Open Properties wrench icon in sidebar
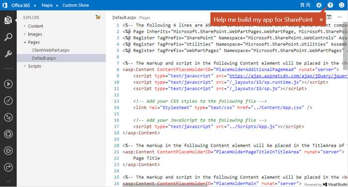348x187 pixels. pos(8,54)
